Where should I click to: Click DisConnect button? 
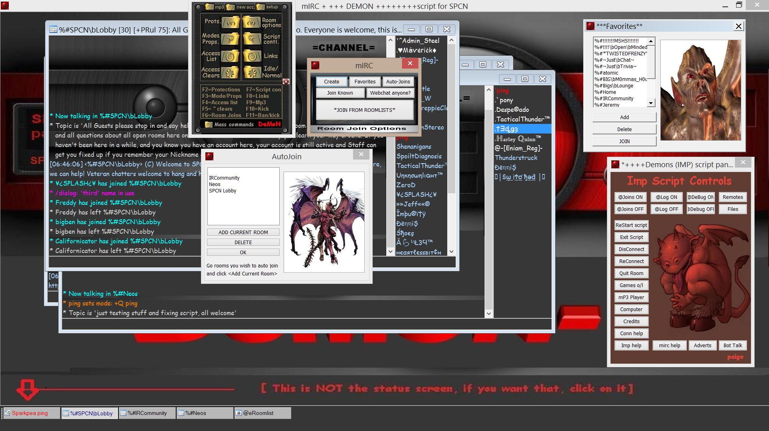pos(631,249)
